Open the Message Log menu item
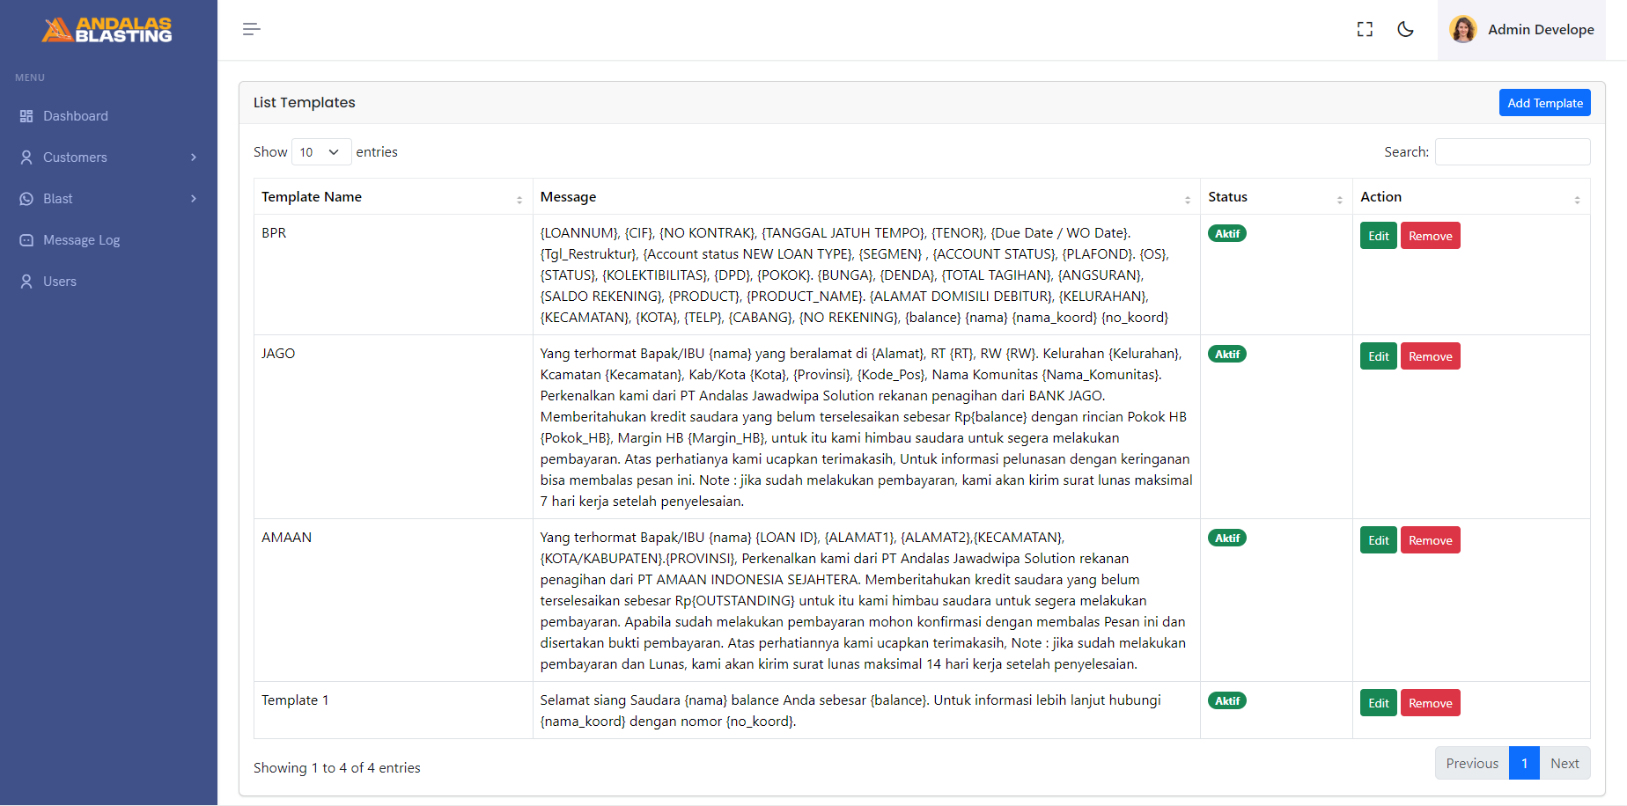 [81, 240]
